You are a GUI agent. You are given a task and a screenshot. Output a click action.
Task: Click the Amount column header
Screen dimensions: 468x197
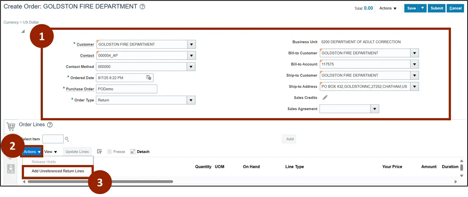pyautogui.click(x=429, y=167)
